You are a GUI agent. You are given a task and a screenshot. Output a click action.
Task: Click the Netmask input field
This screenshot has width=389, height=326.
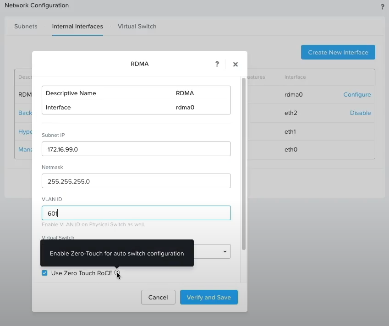136,181
